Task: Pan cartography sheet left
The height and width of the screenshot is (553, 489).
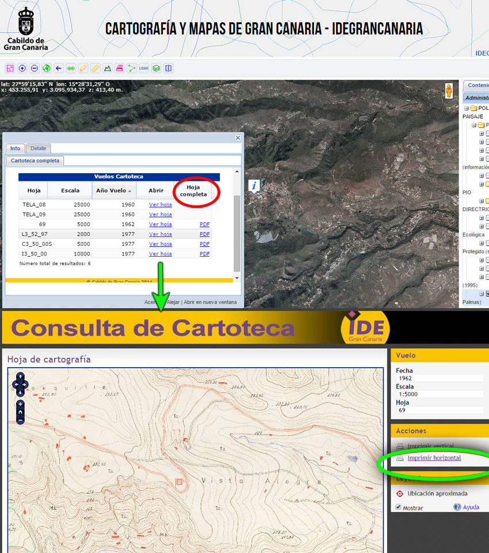Action: pyautogui.click(x=16, y=384)
